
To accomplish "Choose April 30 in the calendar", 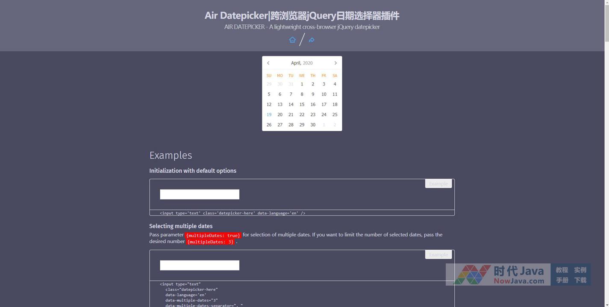I will click(313, 125).
